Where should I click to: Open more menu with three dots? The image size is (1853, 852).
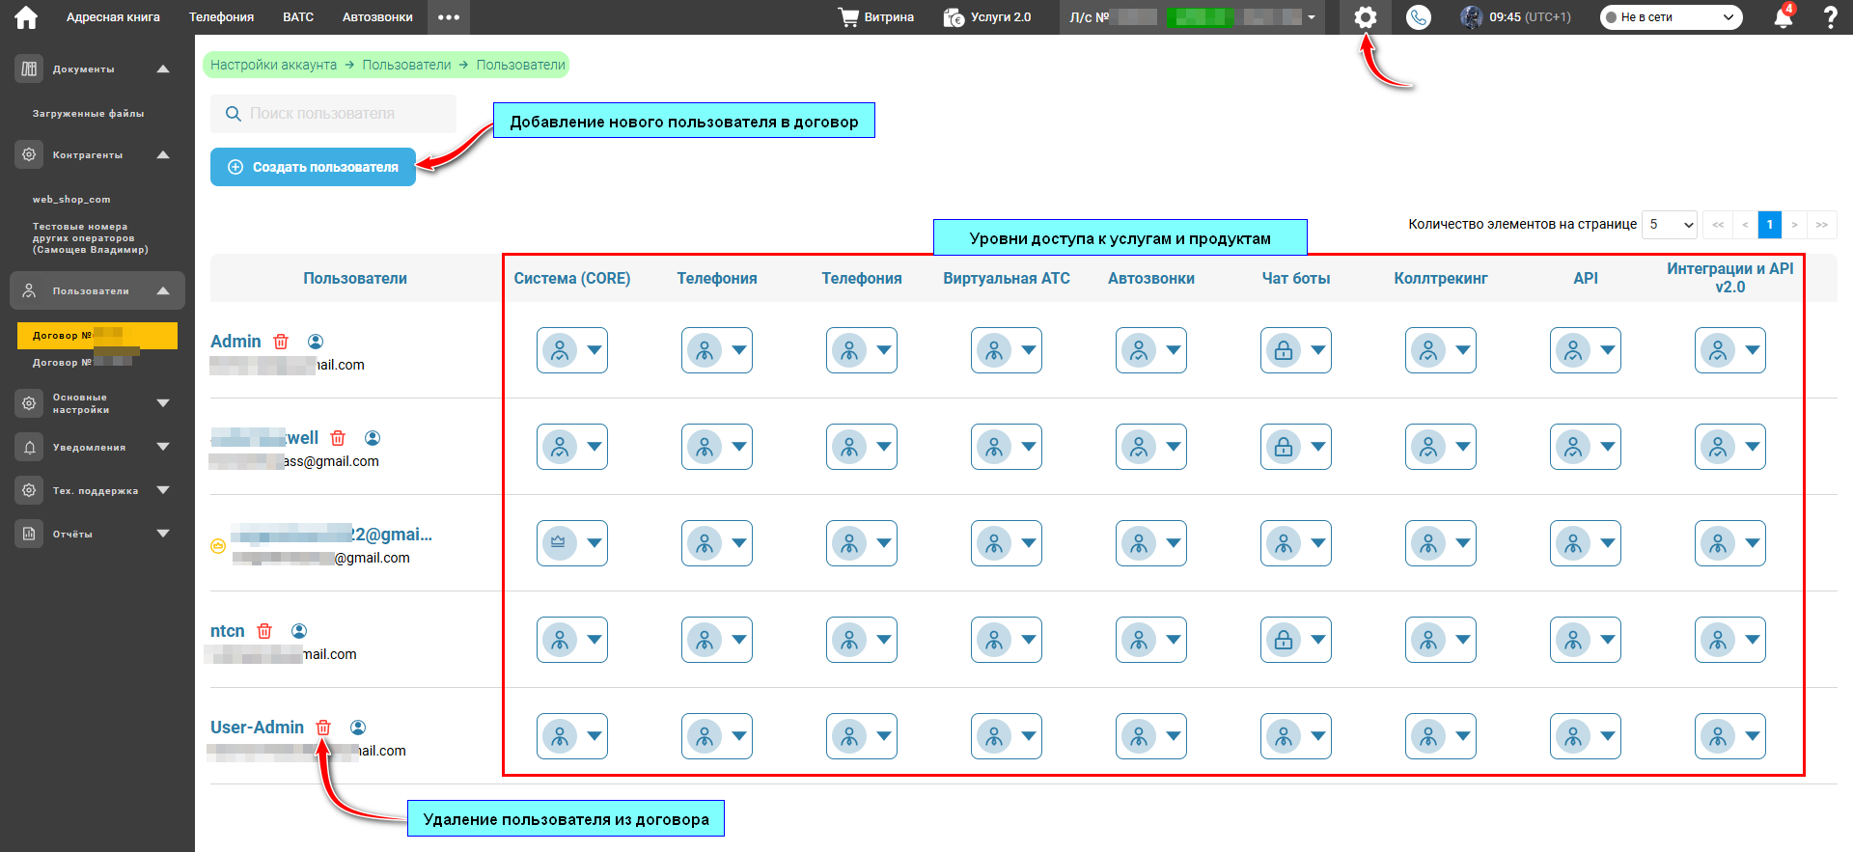449,17
